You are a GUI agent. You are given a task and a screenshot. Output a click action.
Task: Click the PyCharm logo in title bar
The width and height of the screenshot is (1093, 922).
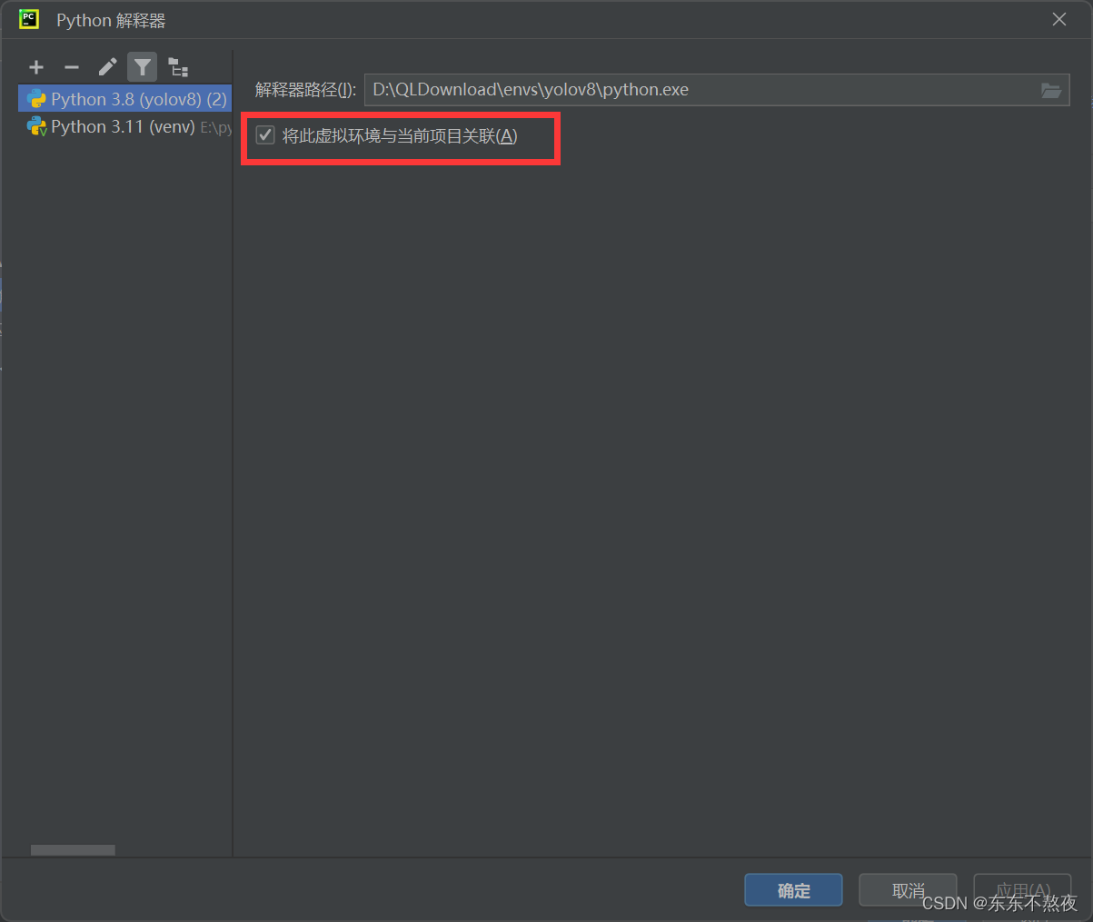pyautogui.click(x=29, y=19)
